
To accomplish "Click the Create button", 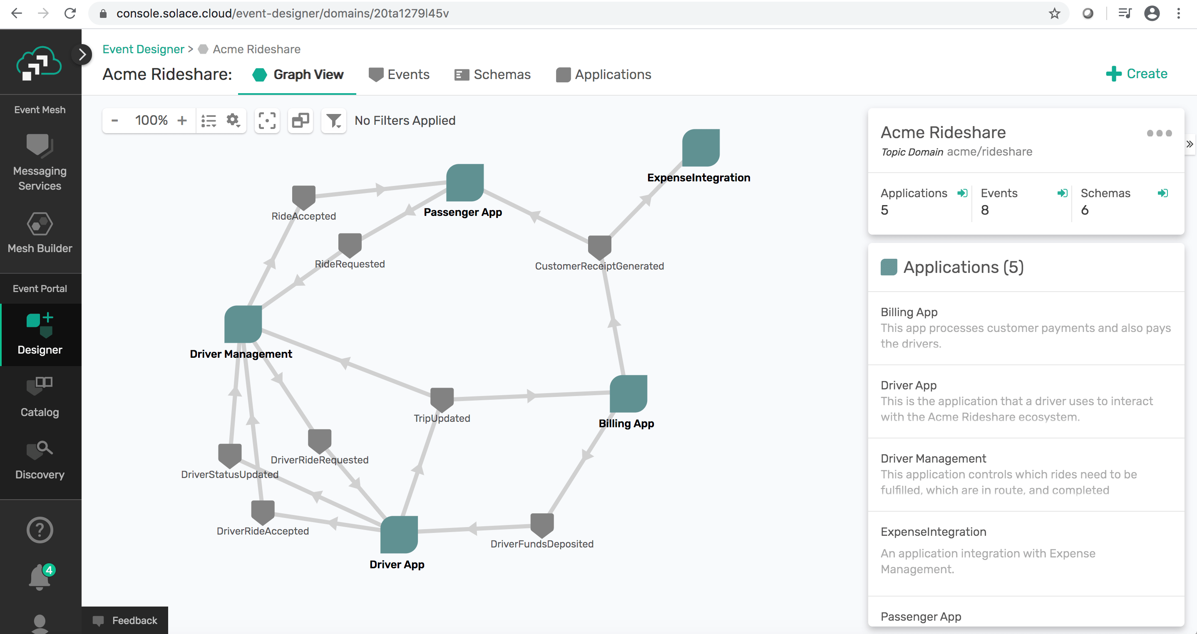I will pyautogui.click(x=1137, y=74).
